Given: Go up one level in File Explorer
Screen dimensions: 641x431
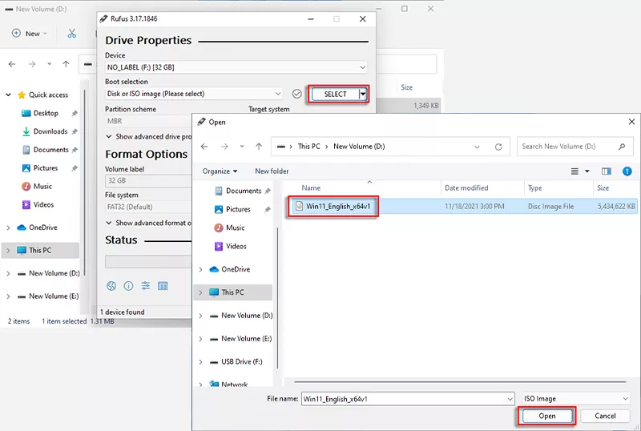Looking at the screenshot, I should tap(66, 64).
